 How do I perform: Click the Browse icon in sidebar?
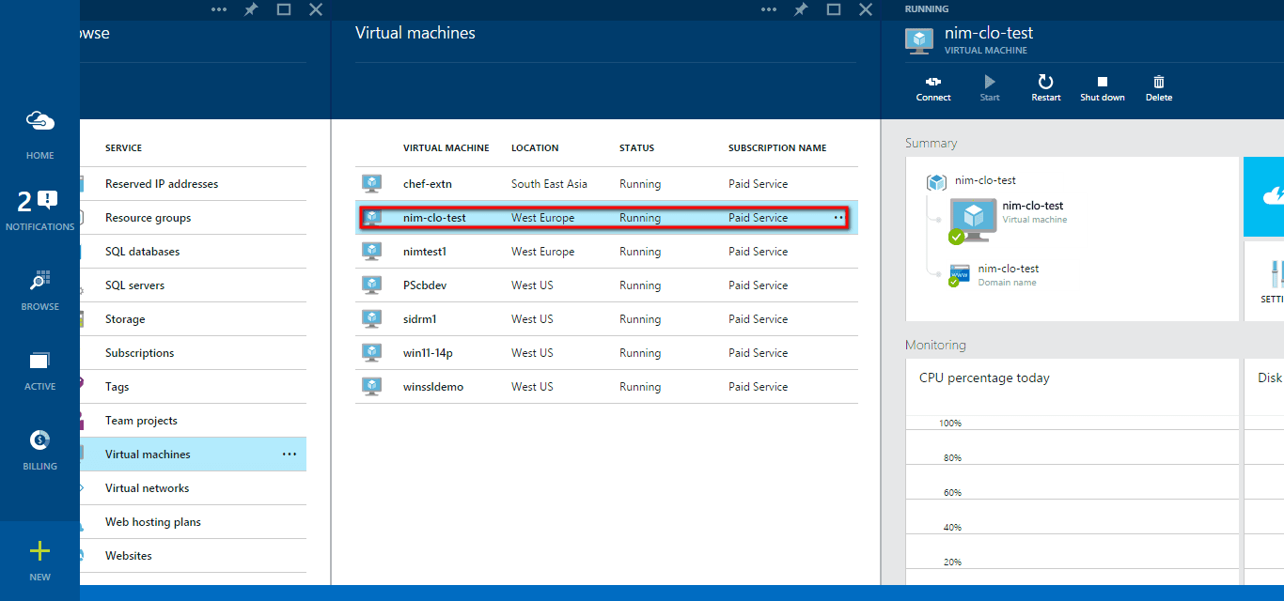[x=39, y=282]
